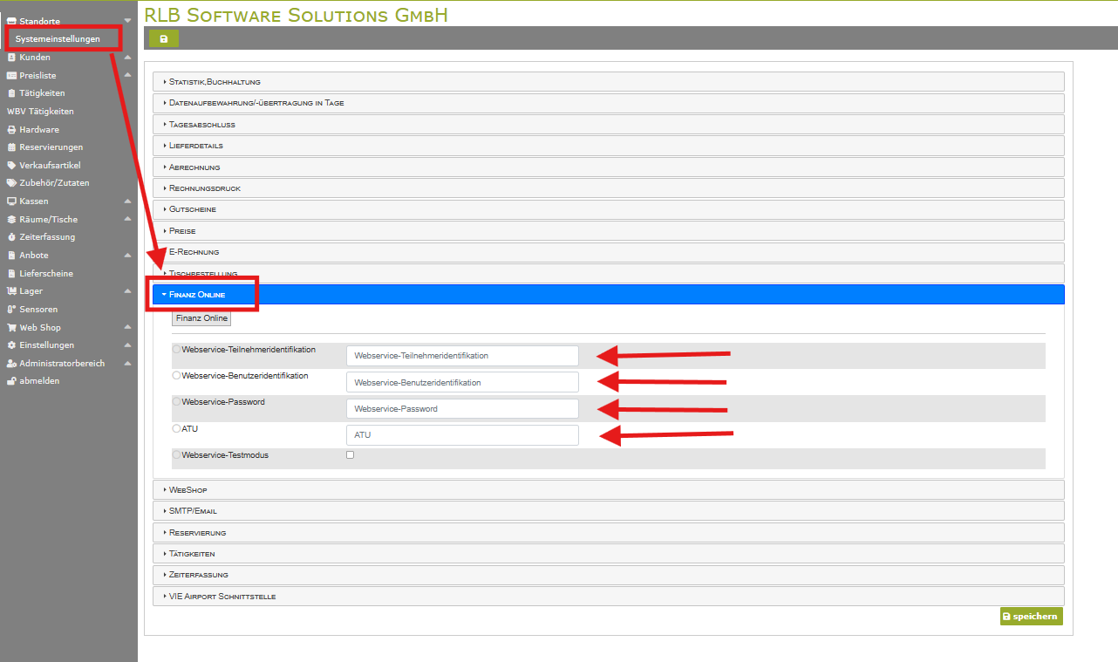The width and height of the screenshot is (1118, 662).
Task: Click the user-gear icon beside Administratorbereich
Action: (11, 364)
